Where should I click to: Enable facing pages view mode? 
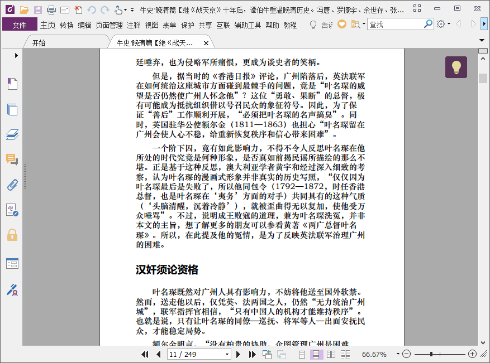pos(331,354)
